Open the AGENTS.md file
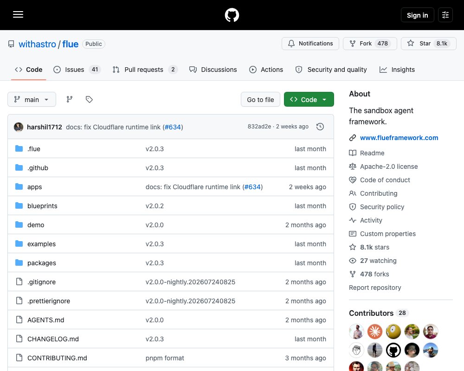The image size is (464, 371). coord(46,320)
